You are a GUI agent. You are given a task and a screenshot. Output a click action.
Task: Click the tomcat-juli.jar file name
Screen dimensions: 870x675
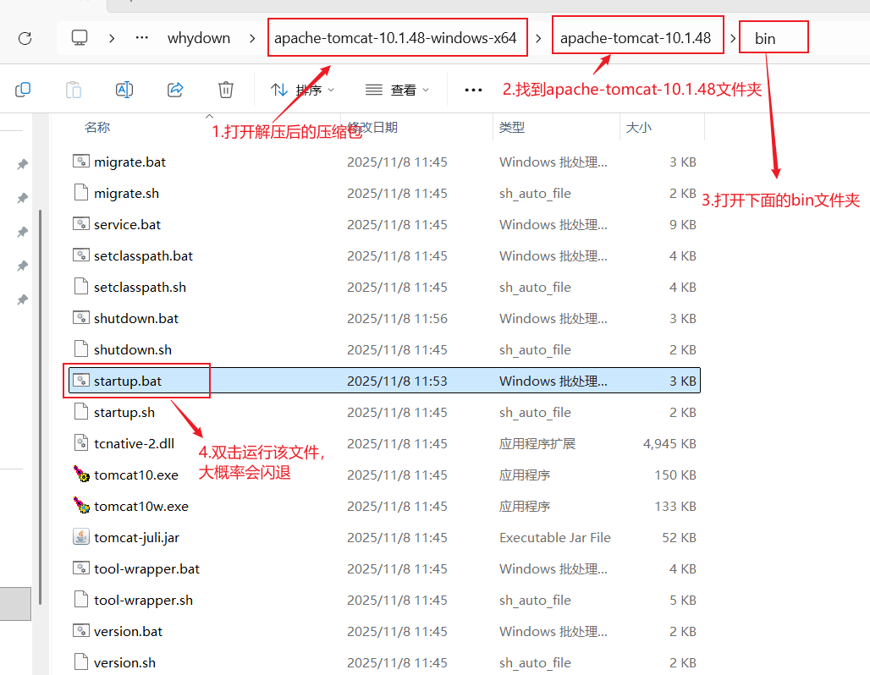coord(136,538)
